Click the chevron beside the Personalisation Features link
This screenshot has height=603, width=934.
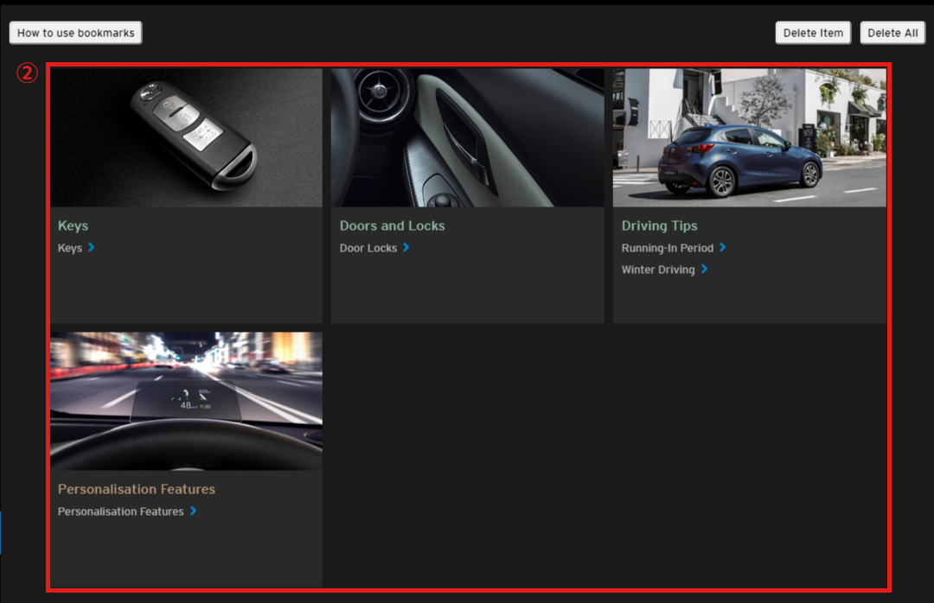[194, 511]
